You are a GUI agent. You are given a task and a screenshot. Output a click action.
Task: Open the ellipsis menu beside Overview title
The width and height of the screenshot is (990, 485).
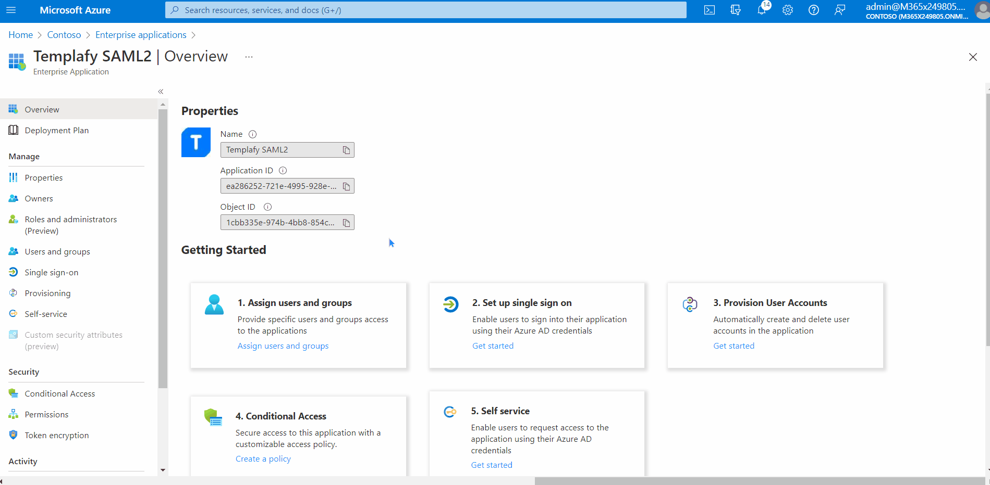(249, 56)
